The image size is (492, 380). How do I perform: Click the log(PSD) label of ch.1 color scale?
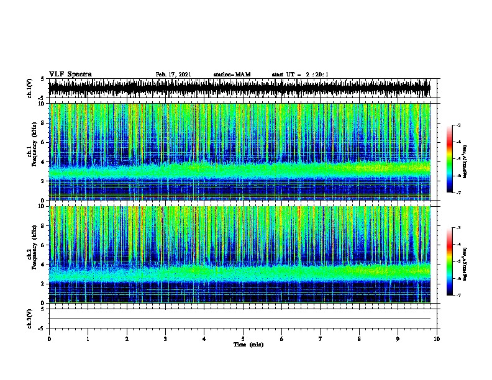465,162
